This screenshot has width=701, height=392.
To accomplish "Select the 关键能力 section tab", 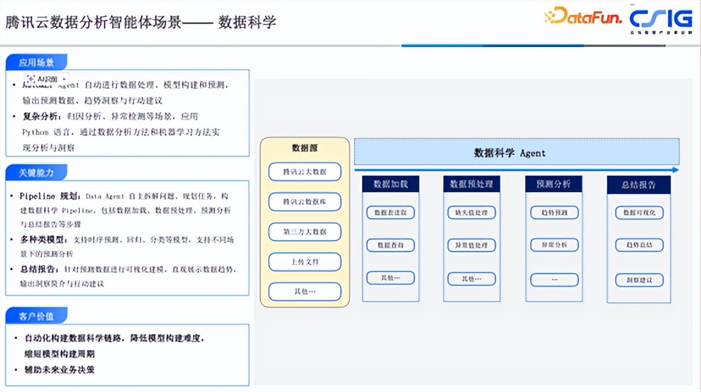I will pyautogui.click(x=36, y=173).
